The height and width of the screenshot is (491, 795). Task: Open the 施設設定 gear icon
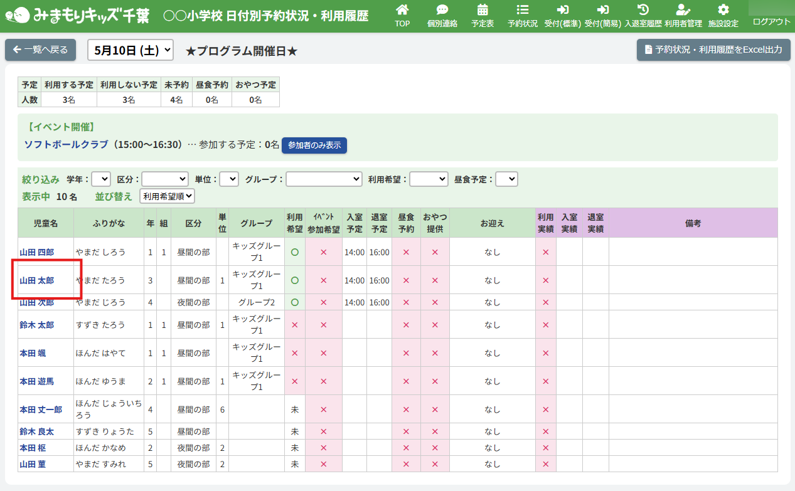pyautogui.click(x=723, y=10)
